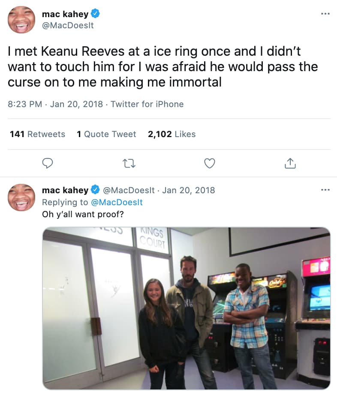Click the reply's Jan 20, 2018 date
The height and width of the screenshot is (395, 337).
pos(189,190)
